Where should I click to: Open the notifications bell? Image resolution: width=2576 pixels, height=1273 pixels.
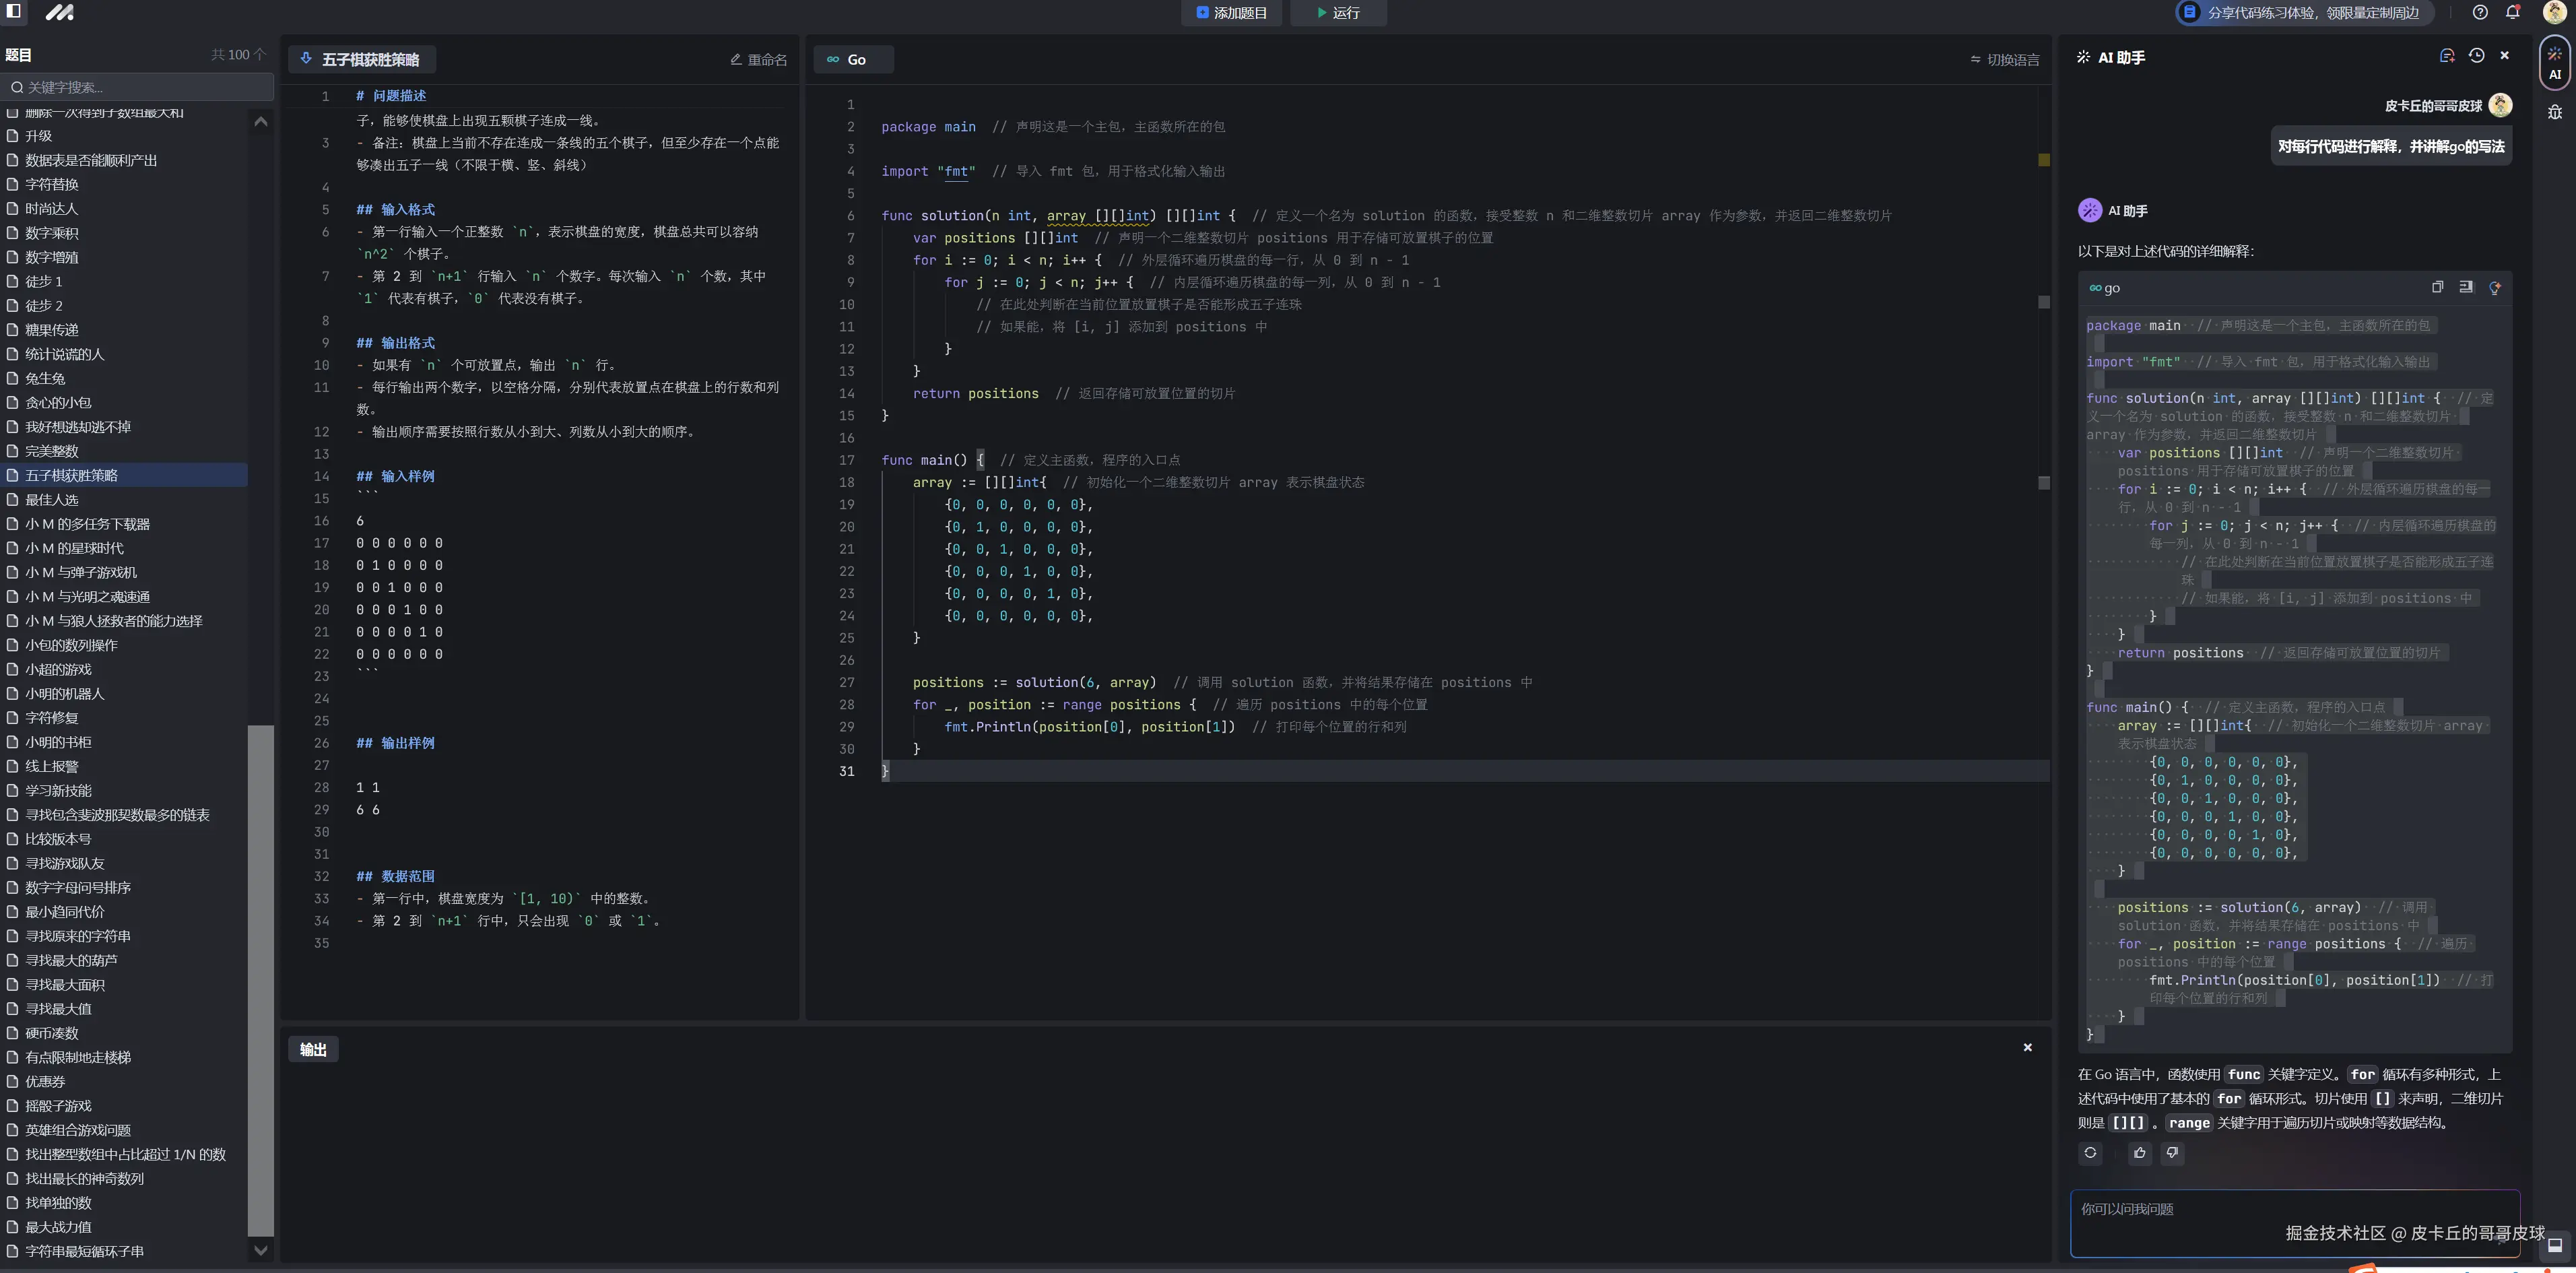point(2512,13)
